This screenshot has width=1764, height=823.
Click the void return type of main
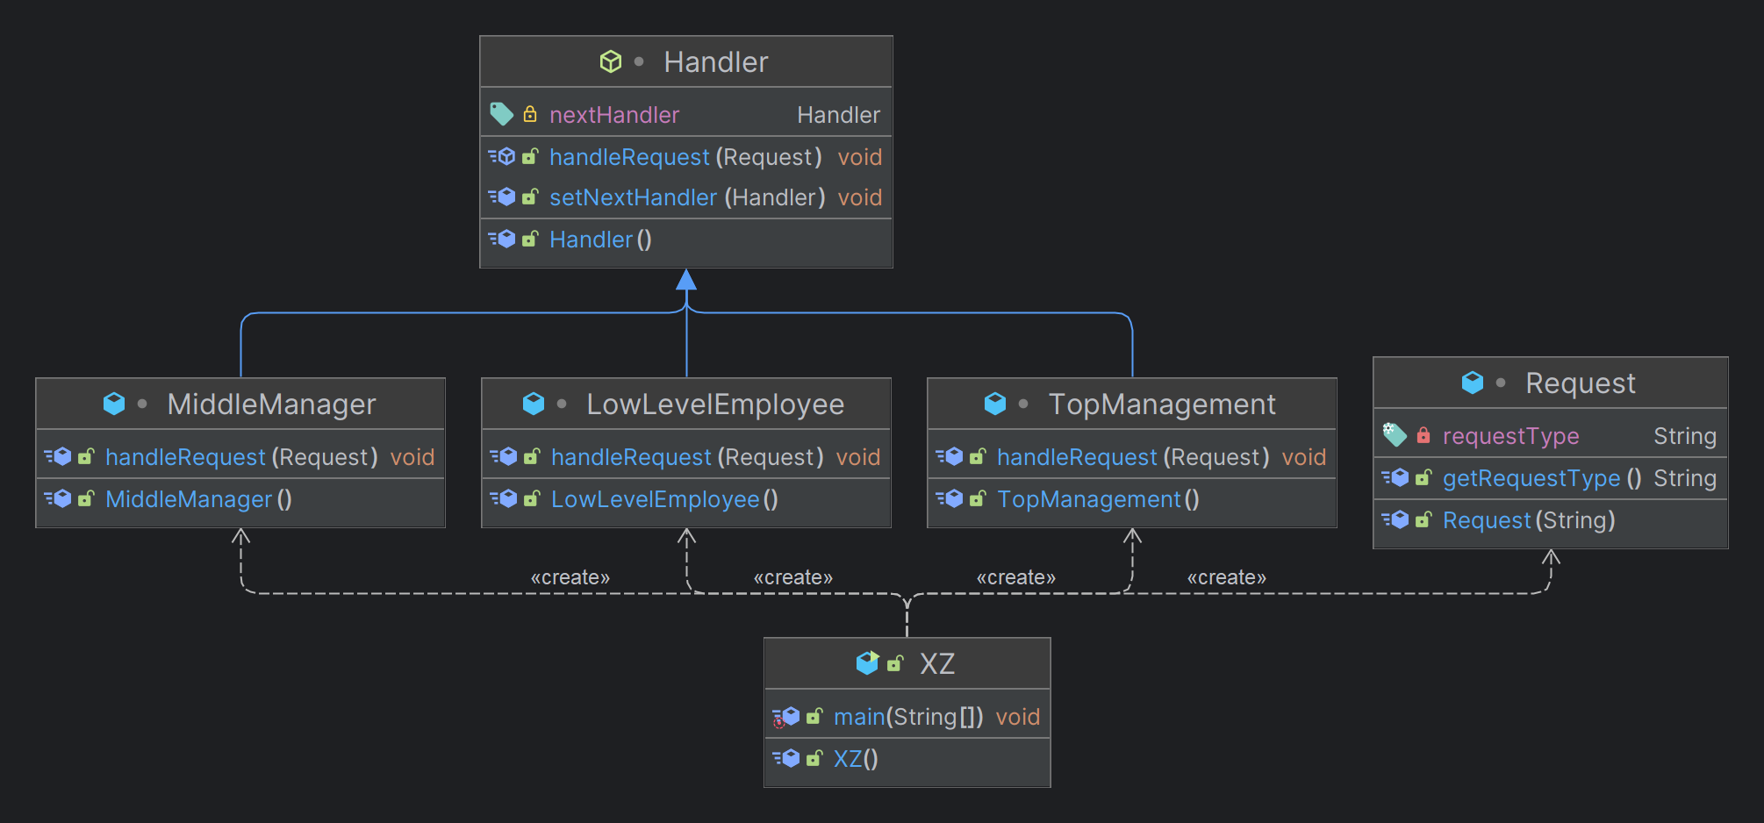[x=1018, y=717]
